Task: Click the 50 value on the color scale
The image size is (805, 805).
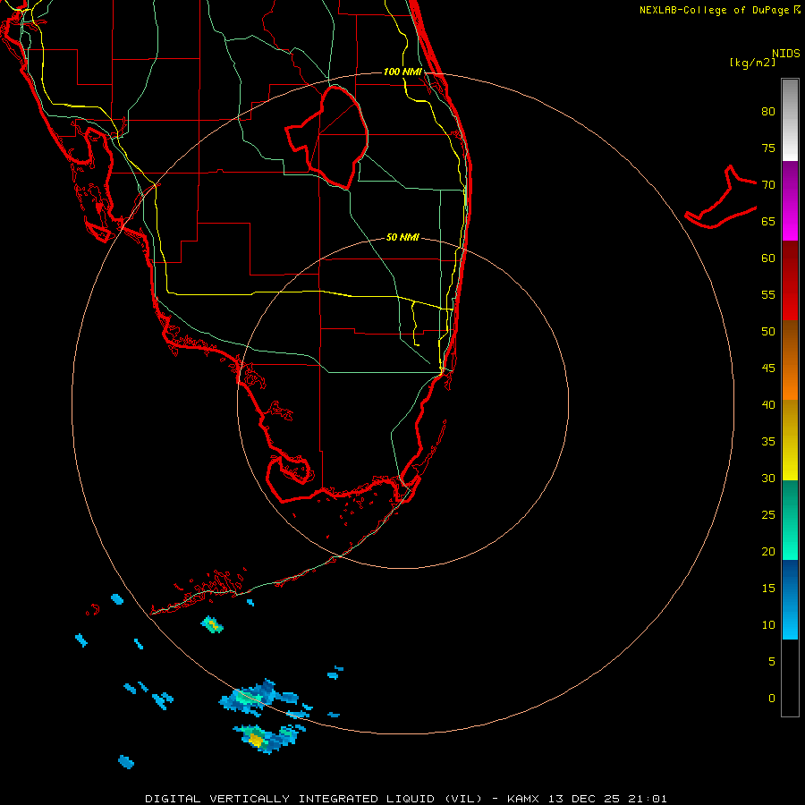Action: pos(768,331)
